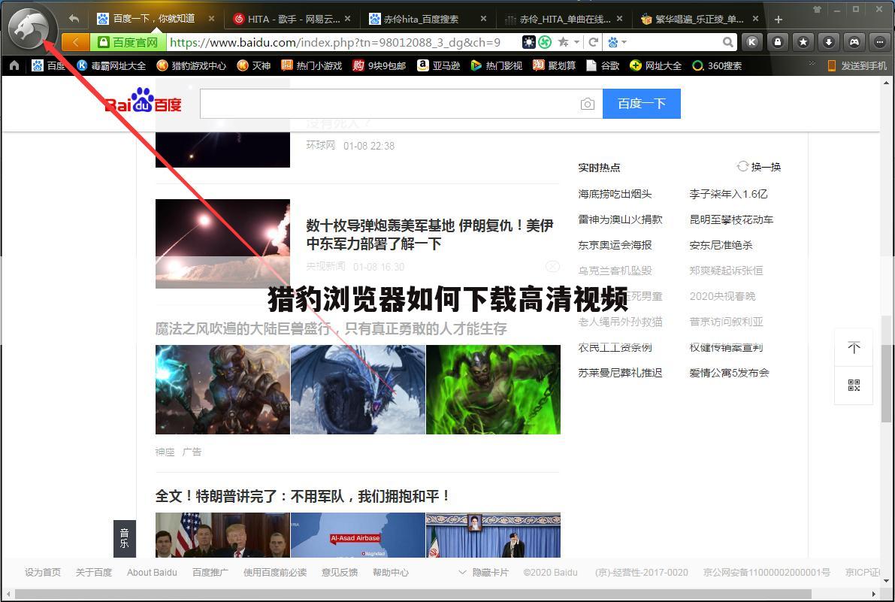Open the 毒霸网址大全 bookmark
The height and width of the screenshot is (602, 895).
111,65
